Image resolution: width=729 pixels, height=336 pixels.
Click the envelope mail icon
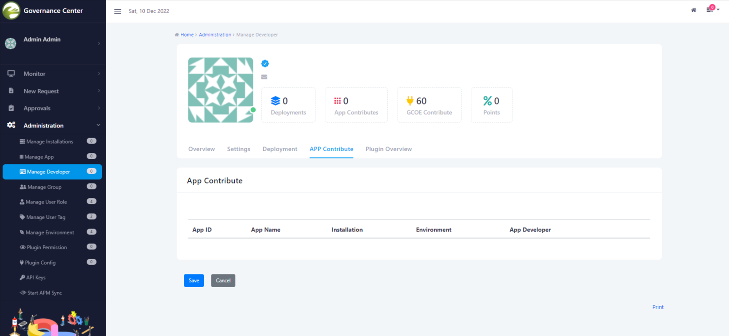264,77
